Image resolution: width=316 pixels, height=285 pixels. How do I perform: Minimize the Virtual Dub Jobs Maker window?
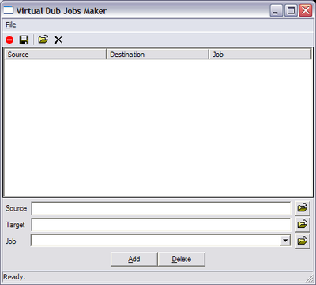[x=276, y=11]
